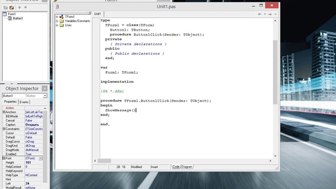This screenshot has height=189, width=336.
Task: Expand the Uses node in Code Explorer
Action: point(57,25)
